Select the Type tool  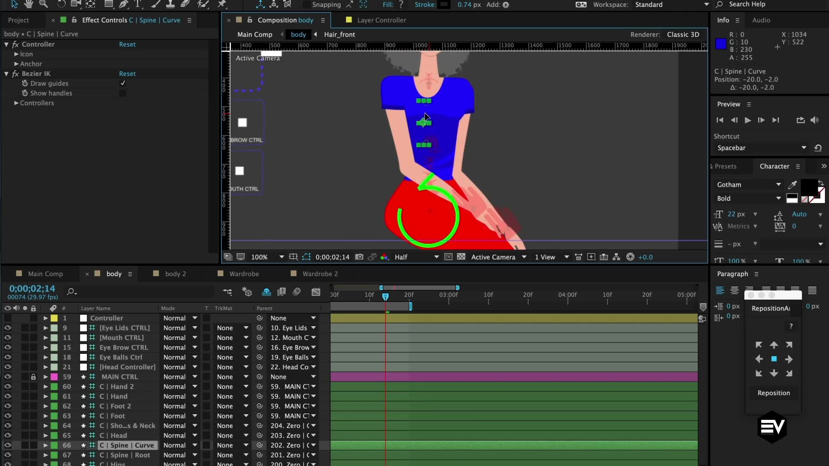pos(138,4)
